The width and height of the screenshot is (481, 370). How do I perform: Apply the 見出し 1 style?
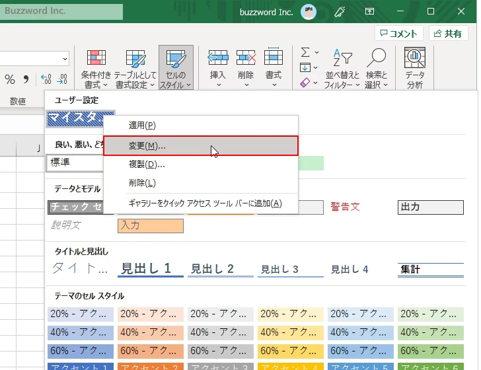click(151, 269)
